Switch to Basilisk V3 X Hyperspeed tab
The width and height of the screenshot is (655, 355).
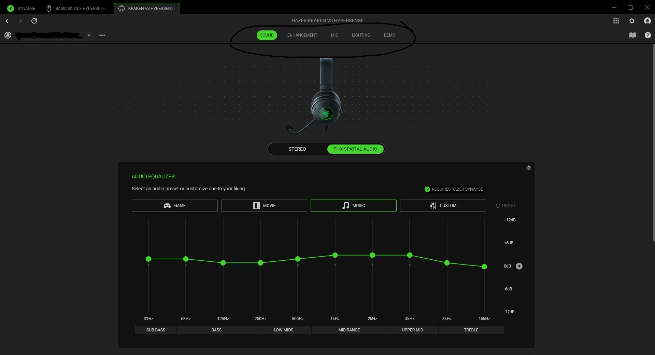pyautogui.click(x=77, y=8)
